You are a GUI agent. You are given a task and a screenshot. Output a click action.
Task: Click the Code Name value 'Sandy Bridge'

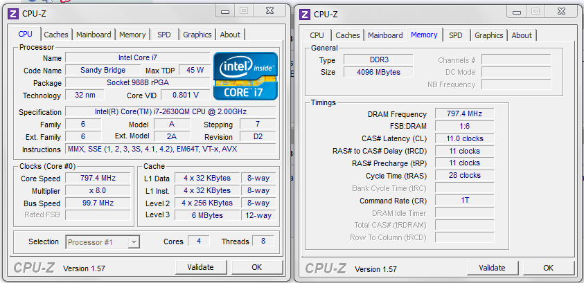pos(103,70)
